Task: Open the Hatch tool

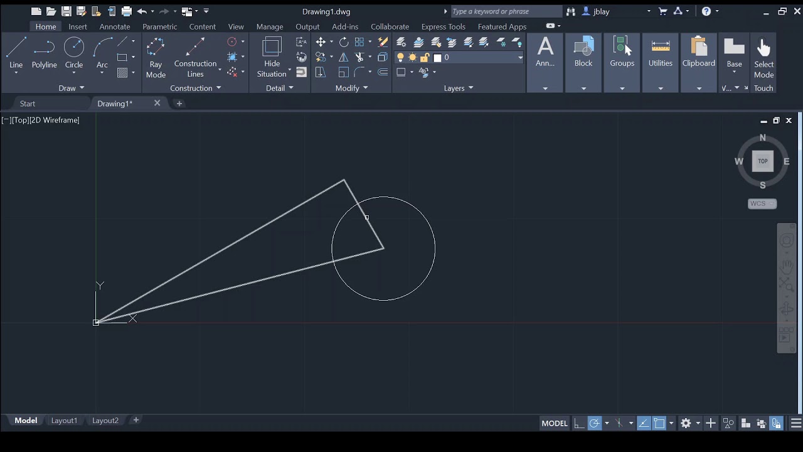Action: click(122, 73)
